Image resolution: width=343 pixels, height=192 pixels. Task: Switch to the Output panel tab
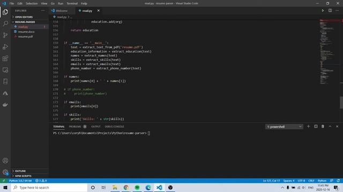point(95,126)
